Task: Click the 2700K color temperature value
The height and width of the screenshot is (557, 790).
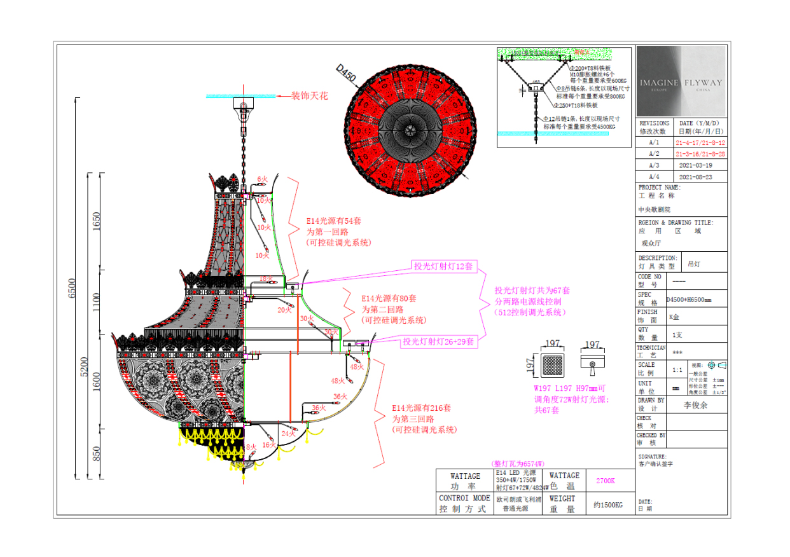Action: tap(605, 481)
